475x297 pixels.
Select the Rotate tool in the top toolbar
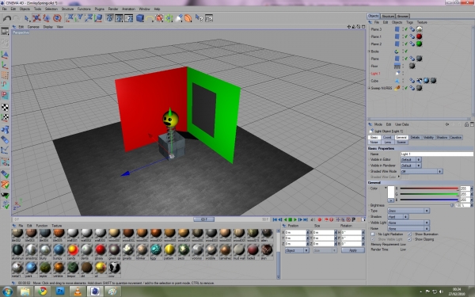tap(57, 18)
